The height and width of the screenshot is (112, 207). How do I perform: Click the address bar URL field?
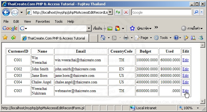point(67,12)
